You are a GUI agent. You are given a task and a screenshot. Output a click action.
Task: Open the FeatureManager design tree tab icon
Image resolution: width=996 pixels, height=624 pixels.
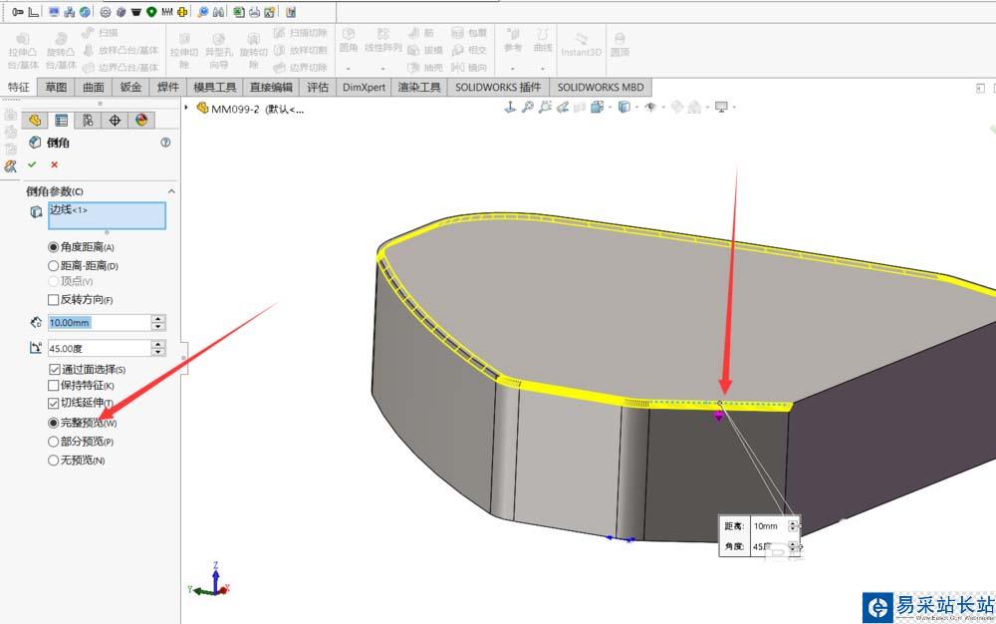(35, 120)
